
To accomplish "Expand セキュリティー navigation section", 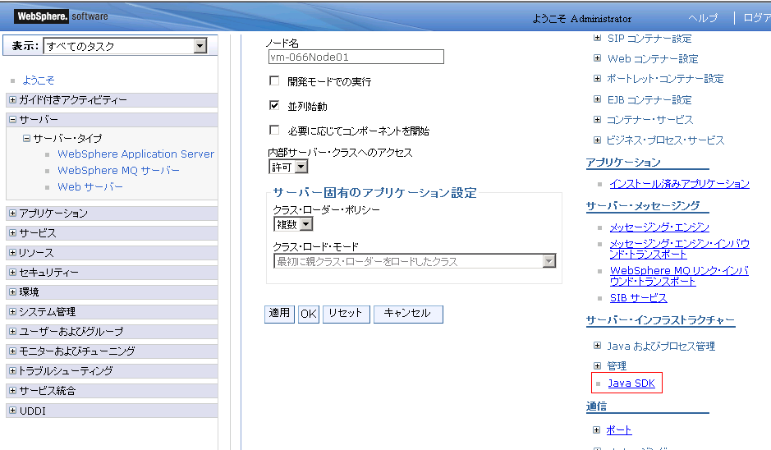I will pyautogui.click(x=13, y=273).
